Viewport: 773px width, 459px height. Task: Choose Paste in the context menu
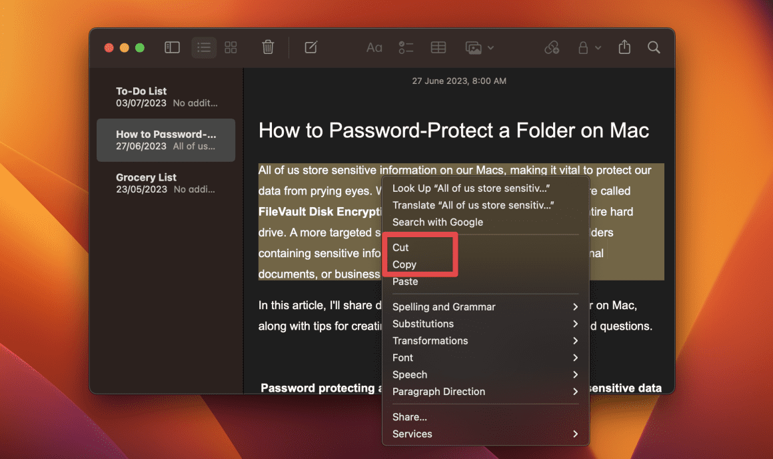[405, 281]
